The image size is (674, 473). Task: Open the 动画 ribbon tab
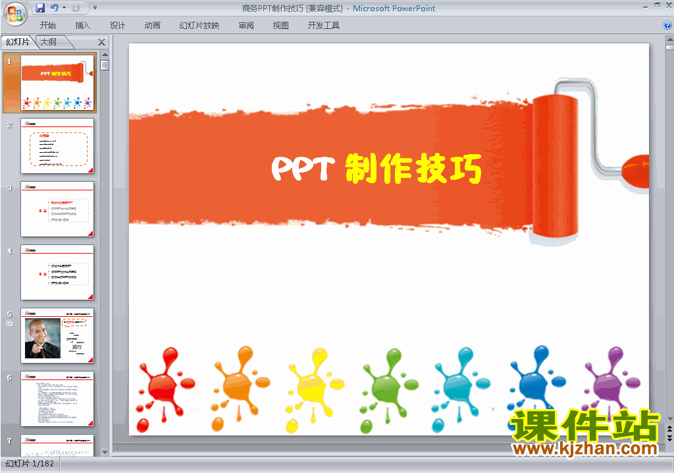click(153, 26)
